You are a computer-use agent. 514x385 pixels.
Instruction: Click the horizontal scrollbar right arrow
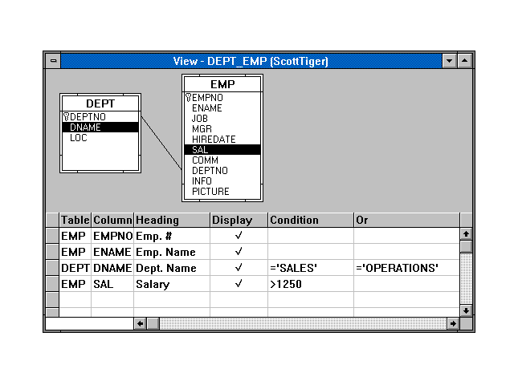453,323
